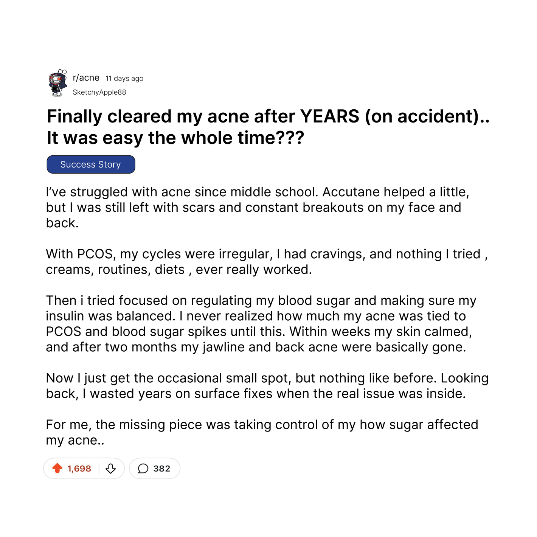Click the 1,698 vote count
This screenshot has height=537, width=537.
(x=79, y=469)
